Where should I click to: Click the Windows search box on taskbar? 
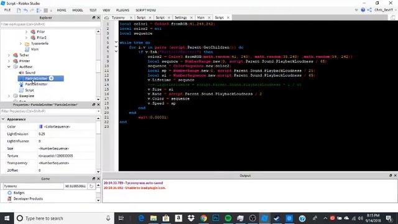(63, 218)
